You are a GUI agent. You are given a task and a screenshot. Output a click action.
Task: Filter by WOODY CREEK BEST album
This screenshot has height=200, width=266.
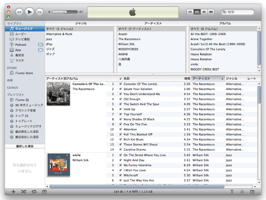click(223, 70)
